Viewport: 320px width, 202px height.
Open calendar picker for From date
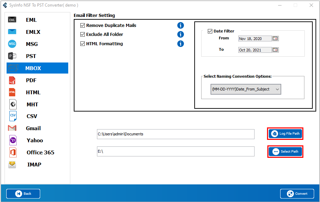click(275, 39)
